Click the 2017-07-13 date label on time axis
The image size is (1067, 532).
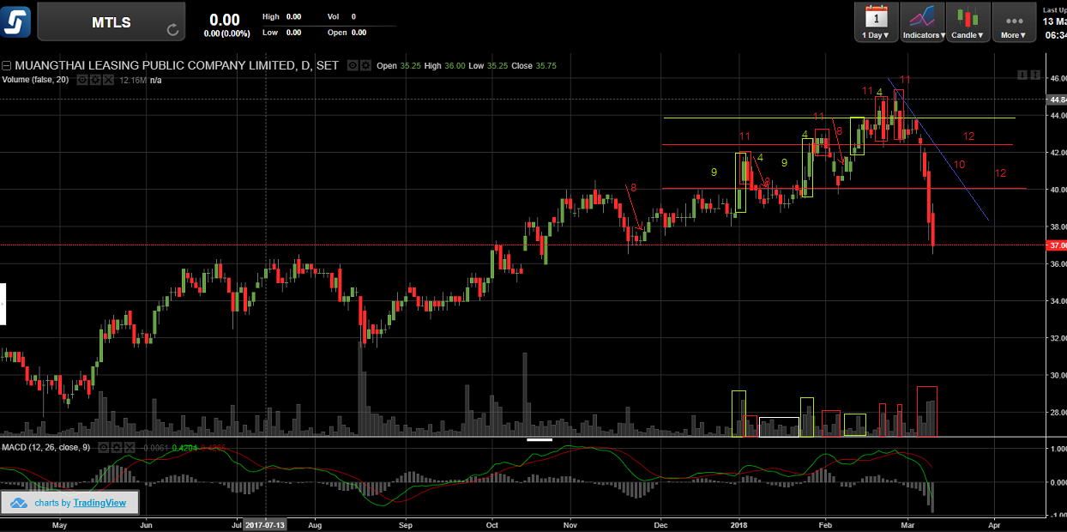click(x=266, y=523)
